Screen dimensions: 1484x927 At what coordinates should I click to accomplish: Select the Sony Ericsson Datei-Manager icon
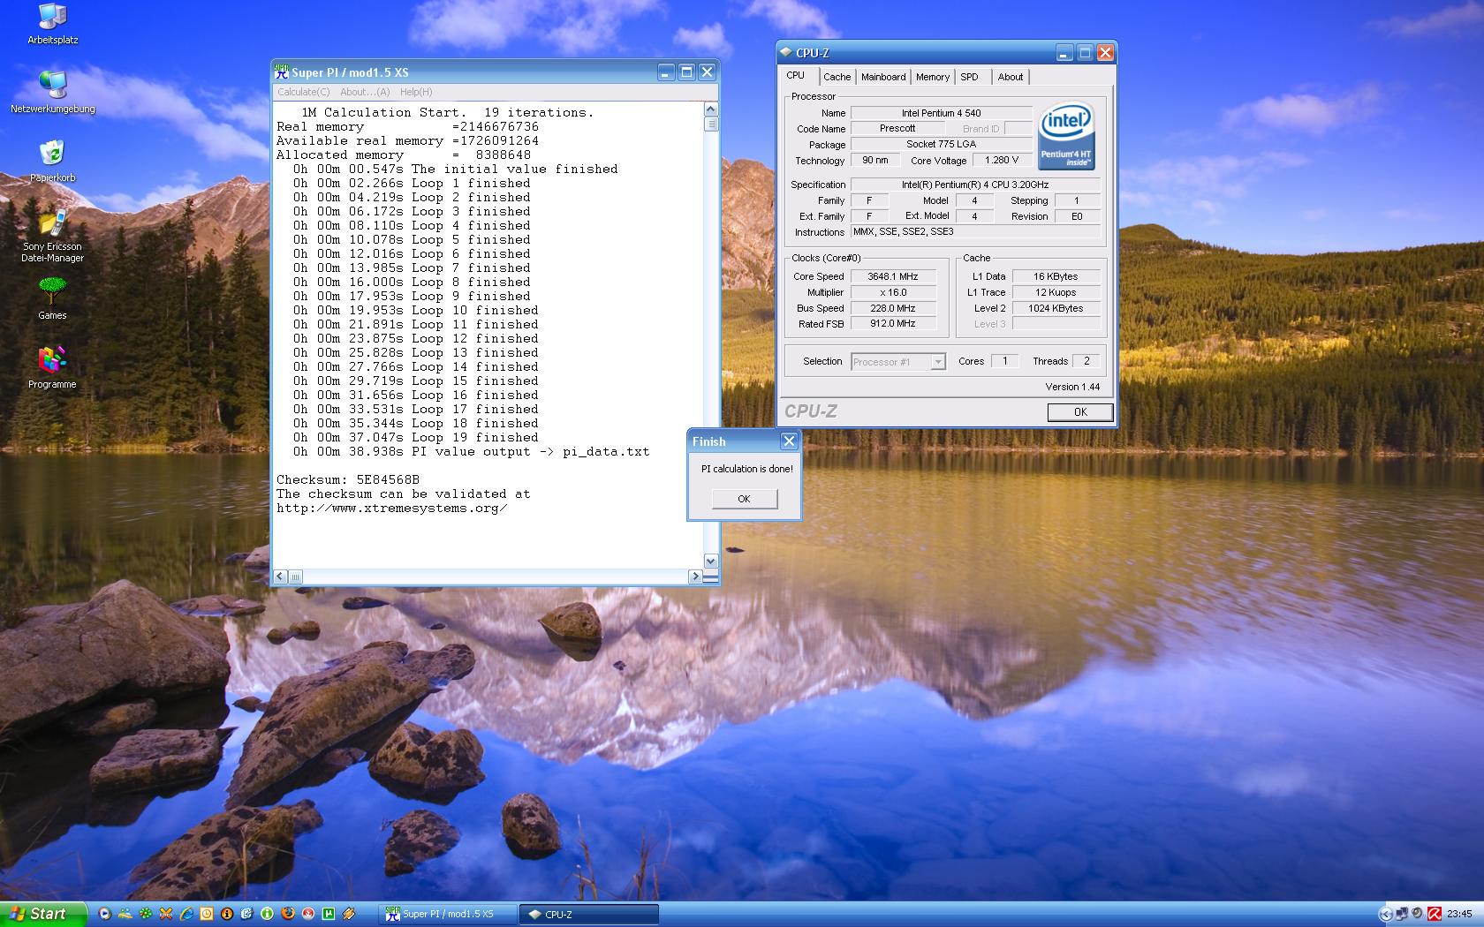click(x=52, y=223)
